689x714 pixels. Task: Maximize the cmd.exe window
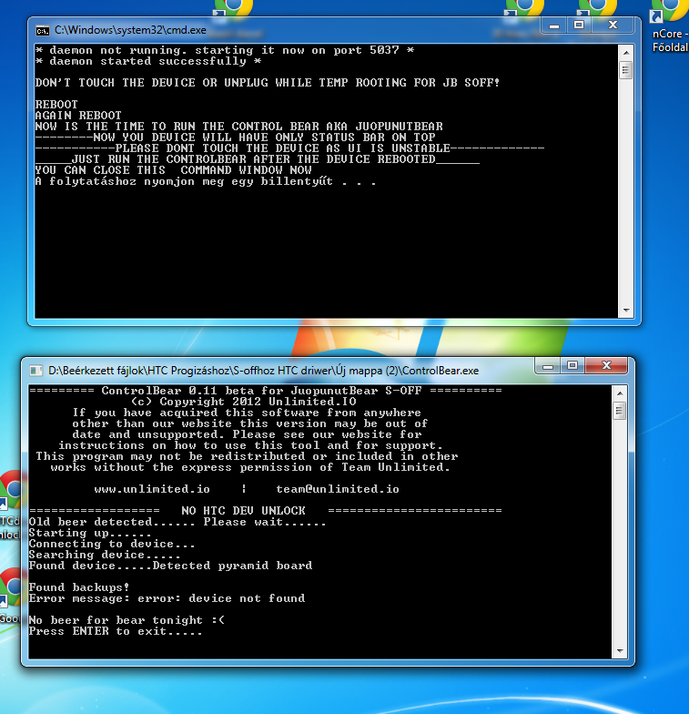coord(579,25)
